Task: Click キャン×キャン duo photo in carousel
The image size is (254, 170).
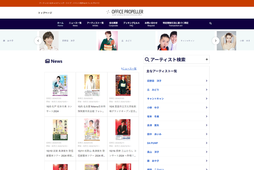Action: [x=167, y=41]
